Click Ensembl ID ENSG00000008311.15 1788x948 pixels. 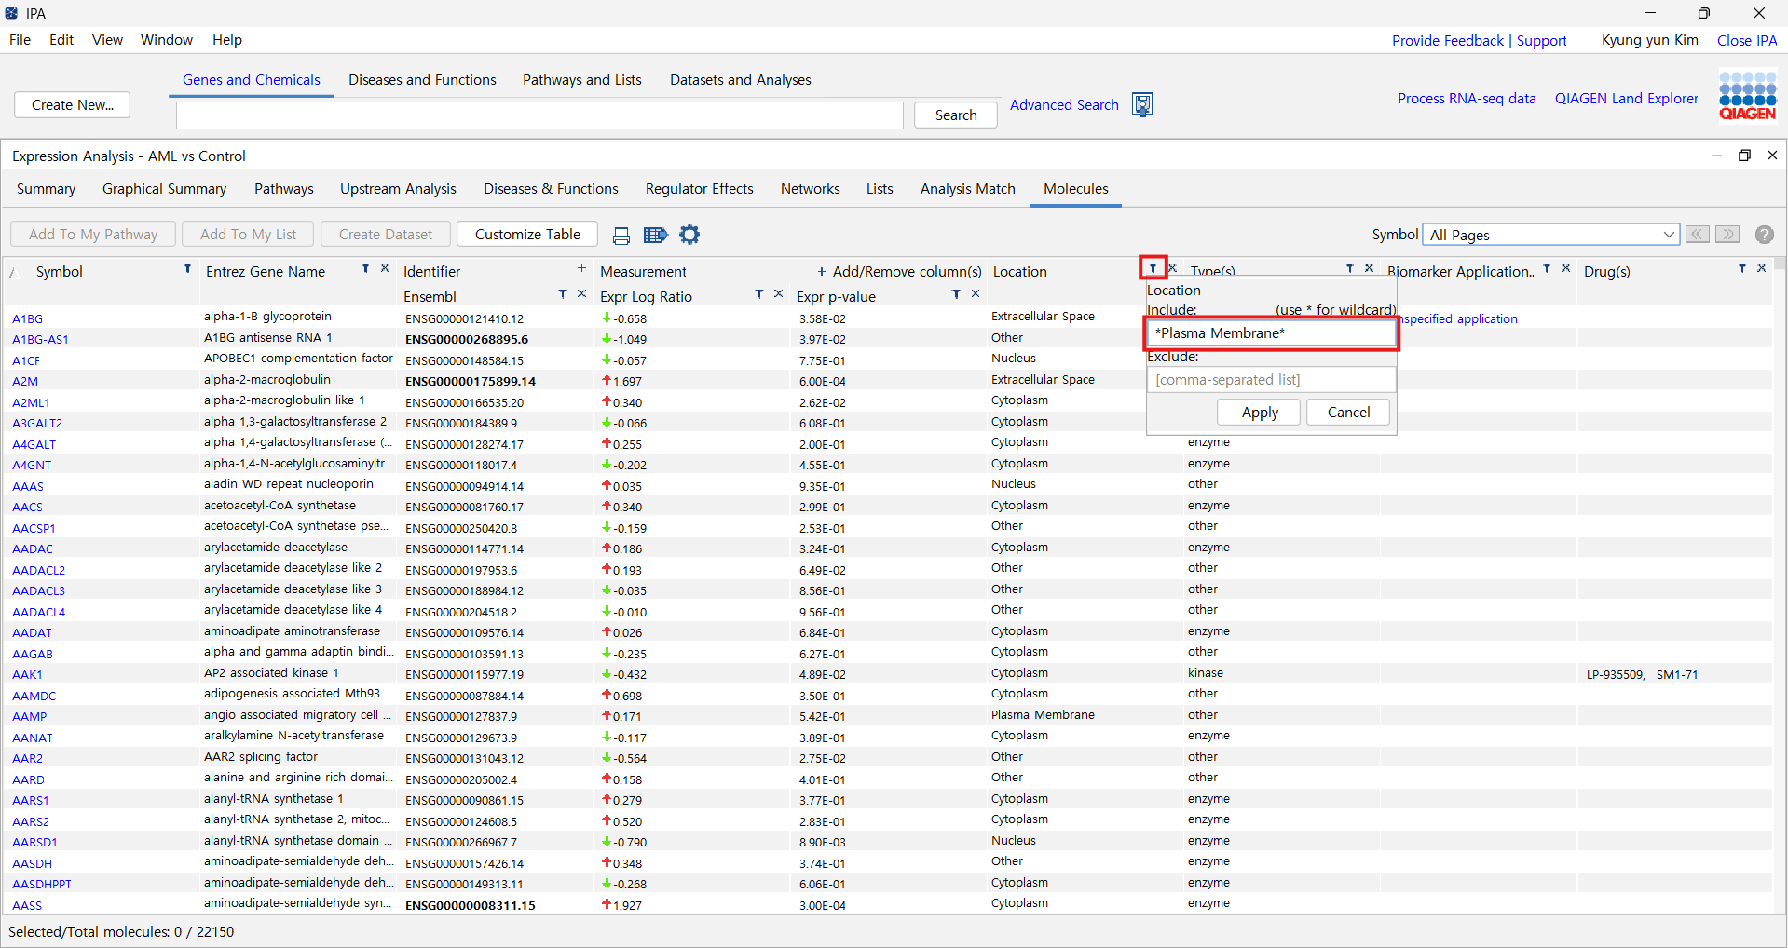coord(471,905)
